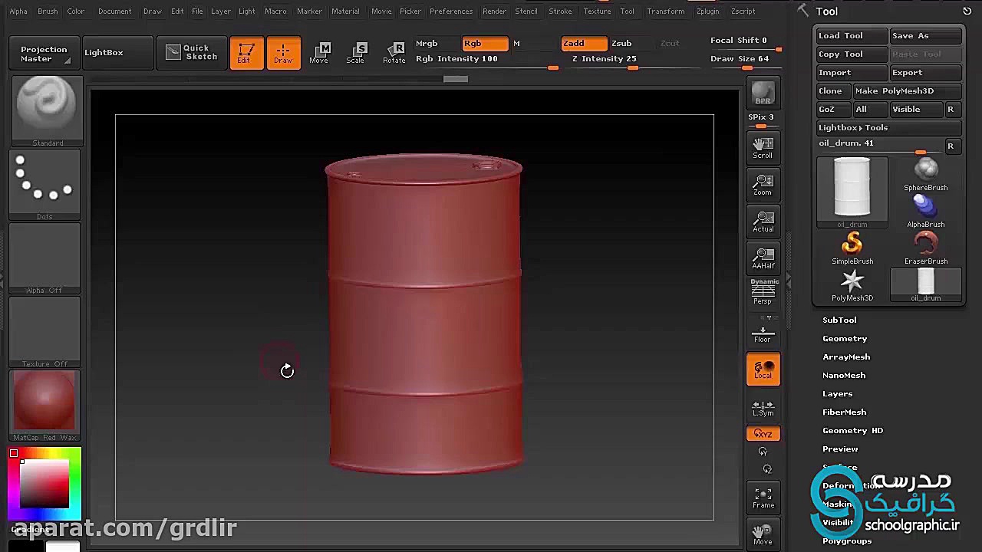The image size is (982, 552).
Task: Adjust the Rgb Intensity slider
Action: (x=488, y=61)
